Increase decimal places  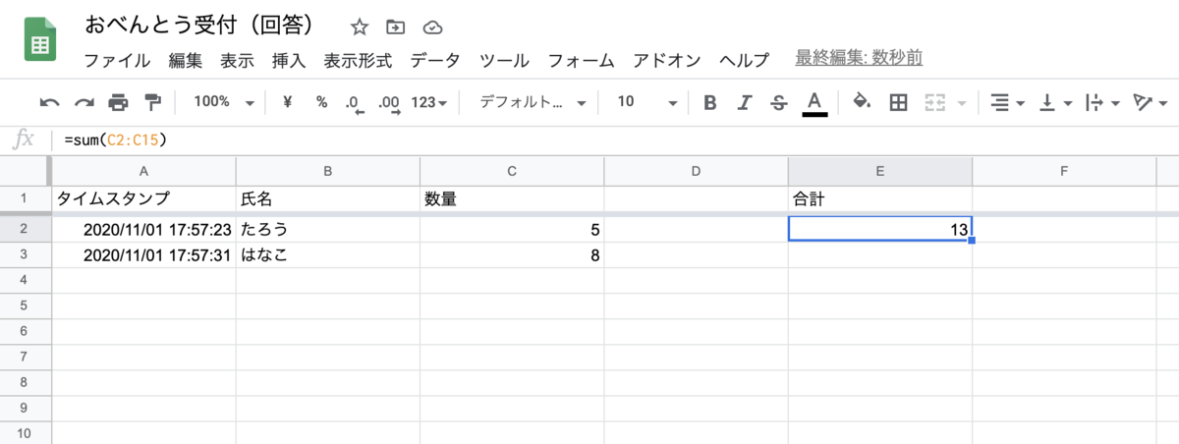(x=389, y=103)
